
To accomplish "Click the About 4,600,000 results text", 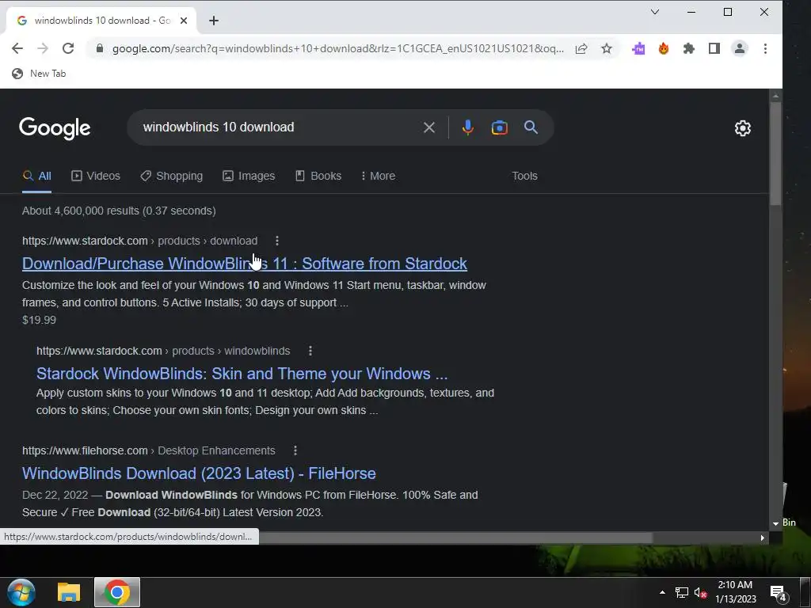I will tap(119, 211).
